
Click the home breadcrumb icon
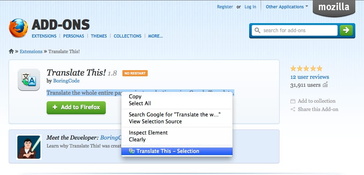tap(11, 51)
